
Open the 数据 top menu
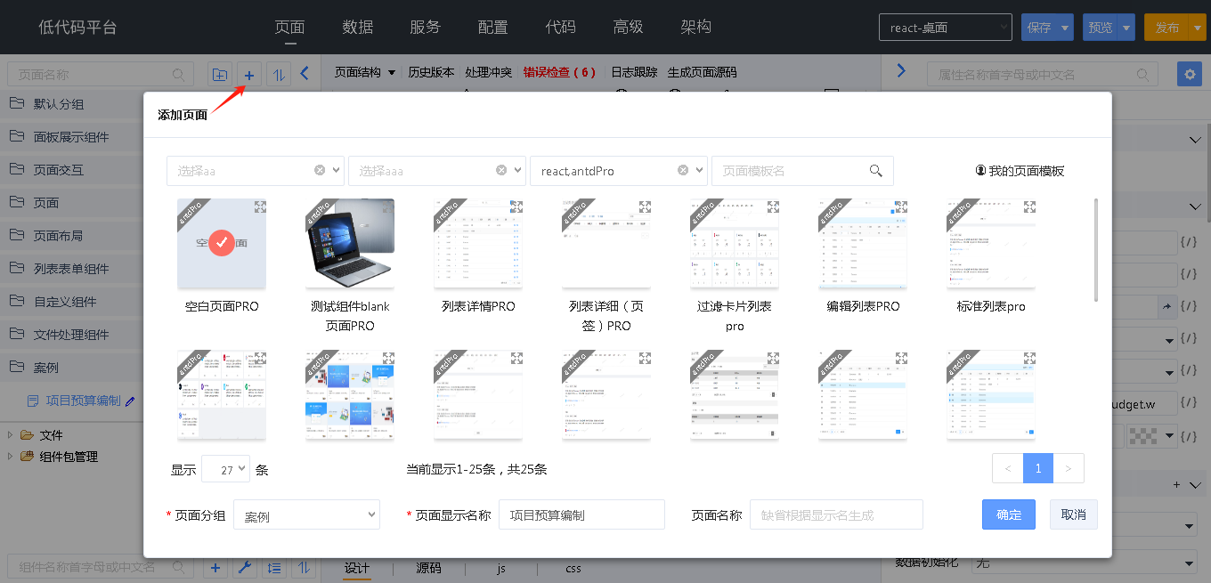pos(358,27)
